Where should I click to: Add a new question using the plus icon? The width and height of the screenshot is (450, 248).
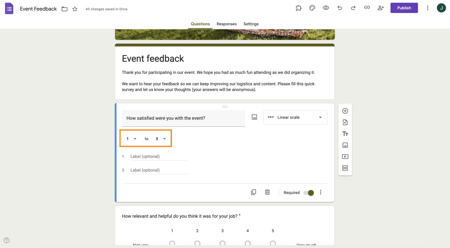click(x=345, y=111)
